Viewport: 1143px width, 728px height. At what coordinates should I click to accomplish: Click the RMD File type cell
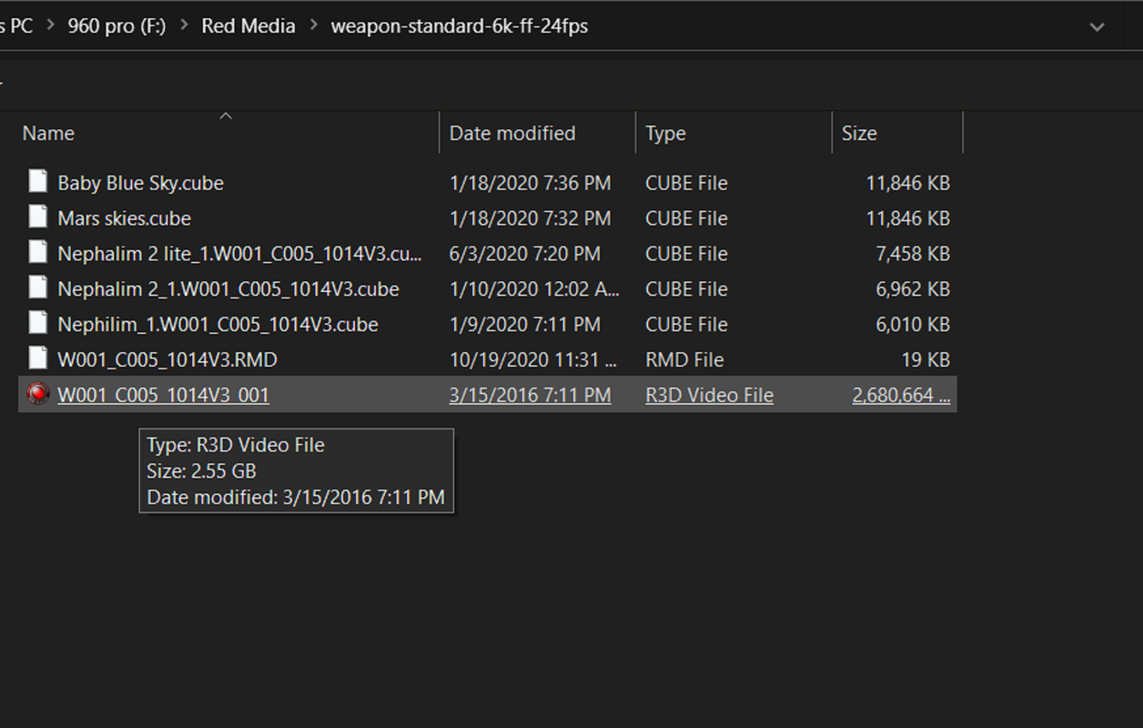684,360
